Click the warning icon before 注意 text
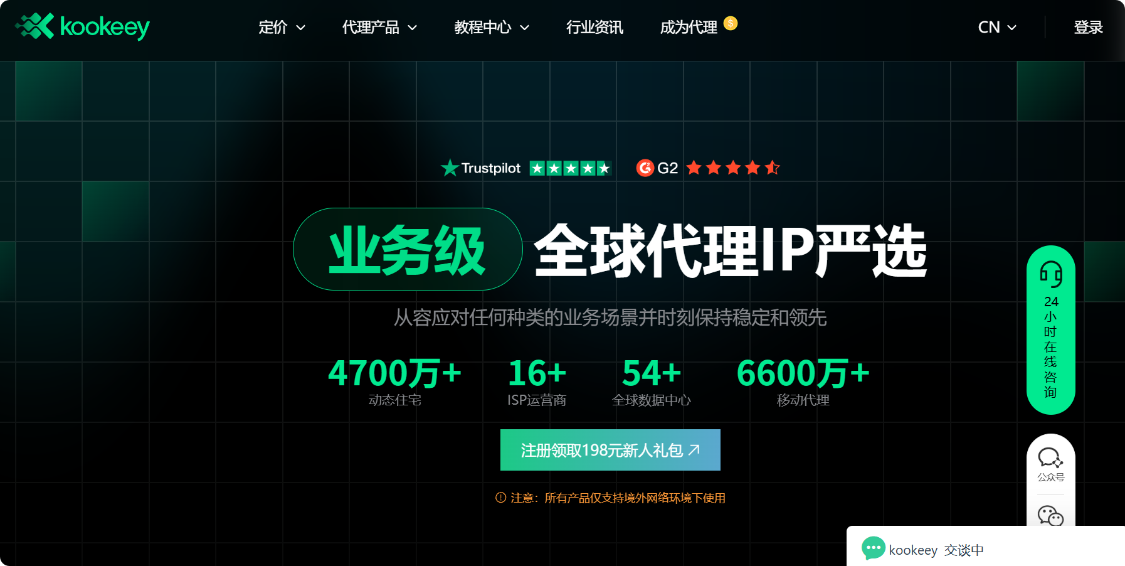The image size is (1125, 566). (500, 497)
